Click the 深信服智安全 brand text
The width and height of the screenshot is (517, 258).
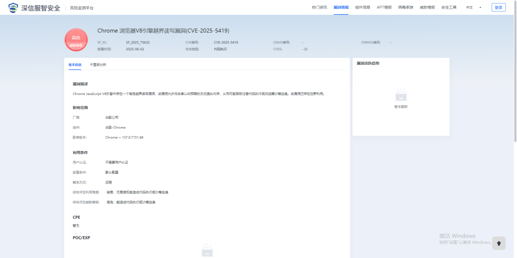(x=41, y=8)
